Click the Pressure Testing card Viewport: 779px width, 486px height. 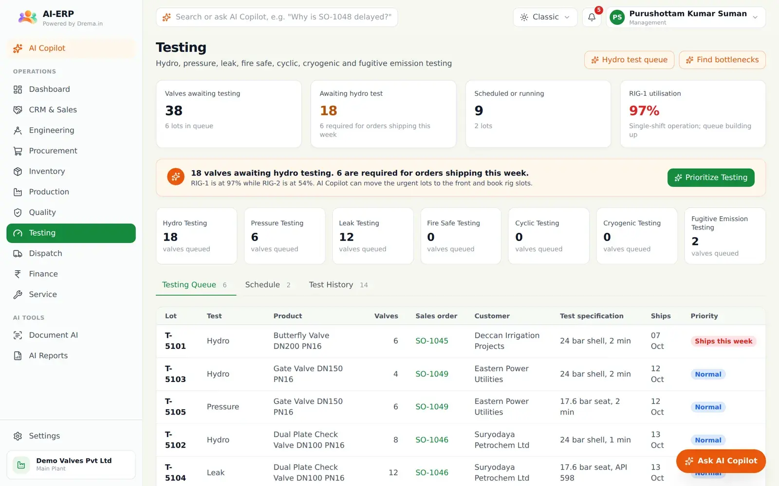[x=284, y=236]
